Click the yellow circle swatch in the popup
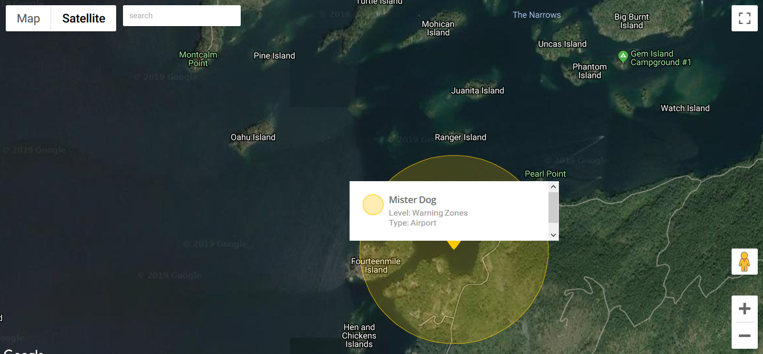Image resolution: width=763 pixels, height=354 pixels. tap(373, 205)
